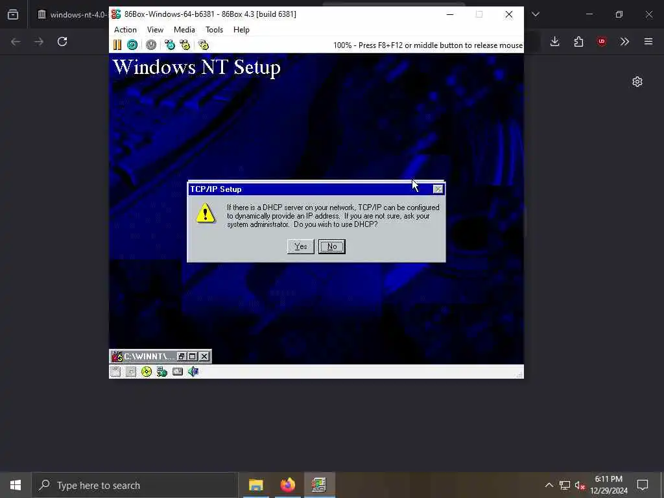The image size is (664, 498).
Task: Pause emulation with the orange pause icon
Action: [117, 45]
